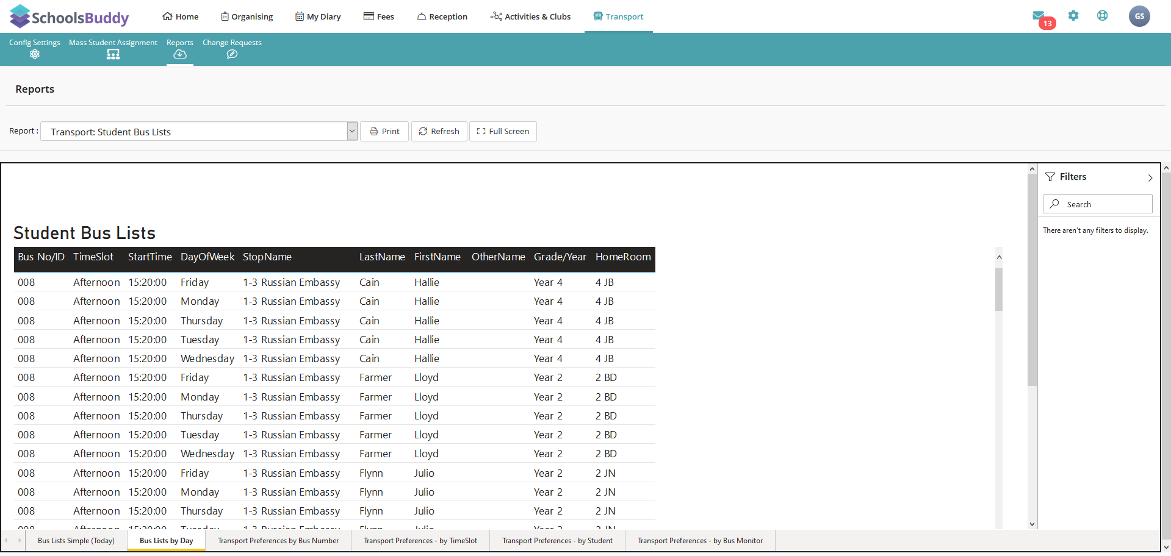Screen dimensions: 1171x556
Task: Open Transport Preferences - by TimeSlot tab
Action: coord(420,541)
